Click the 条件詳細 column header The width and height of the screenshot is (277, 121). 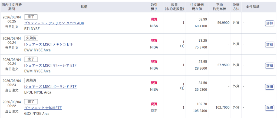click(x=253, y=7)
